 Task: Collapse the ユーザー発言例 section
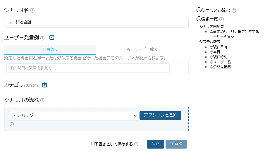pos(52,38)
